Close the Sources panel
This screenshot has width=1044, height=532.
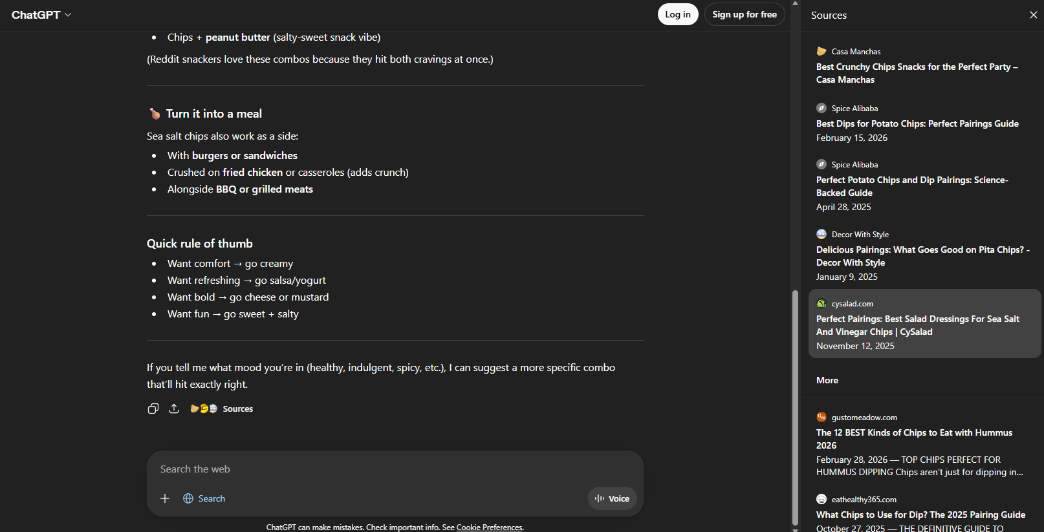click(1033, 15)
